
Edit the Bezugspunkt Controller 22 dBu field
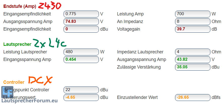click(81, 90)
